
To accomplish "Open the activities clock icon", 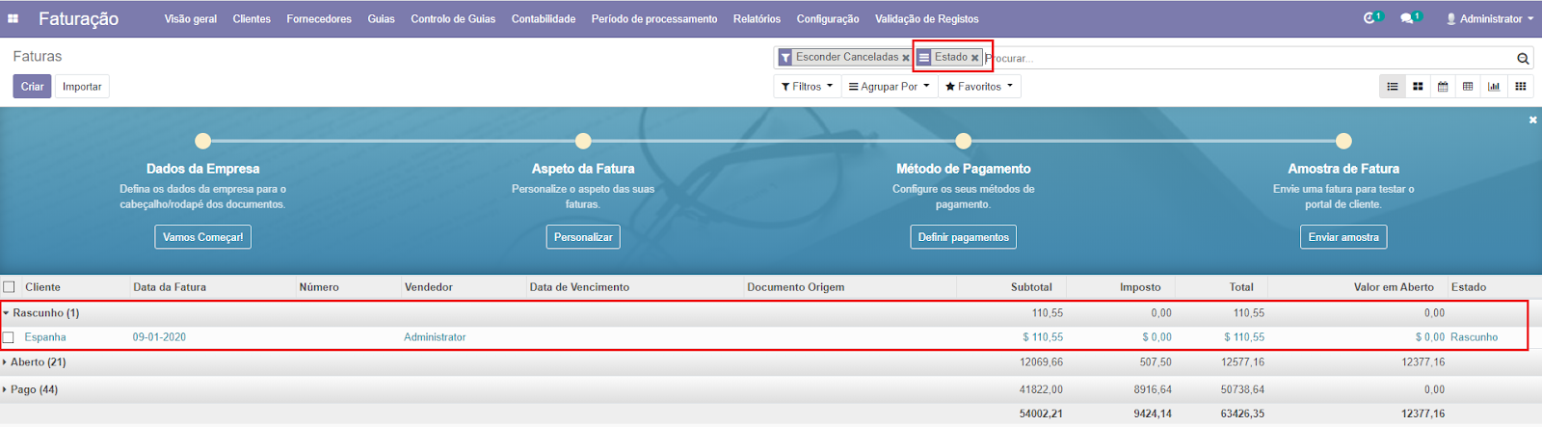I will (1369, 18).
